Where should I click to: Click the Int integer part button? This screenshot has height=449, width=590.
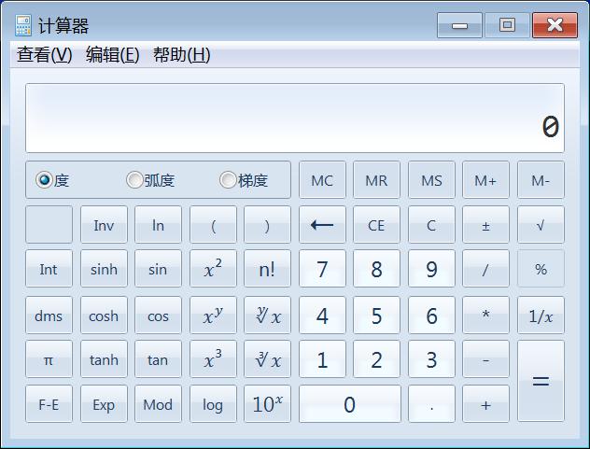(x=49, y=269)
